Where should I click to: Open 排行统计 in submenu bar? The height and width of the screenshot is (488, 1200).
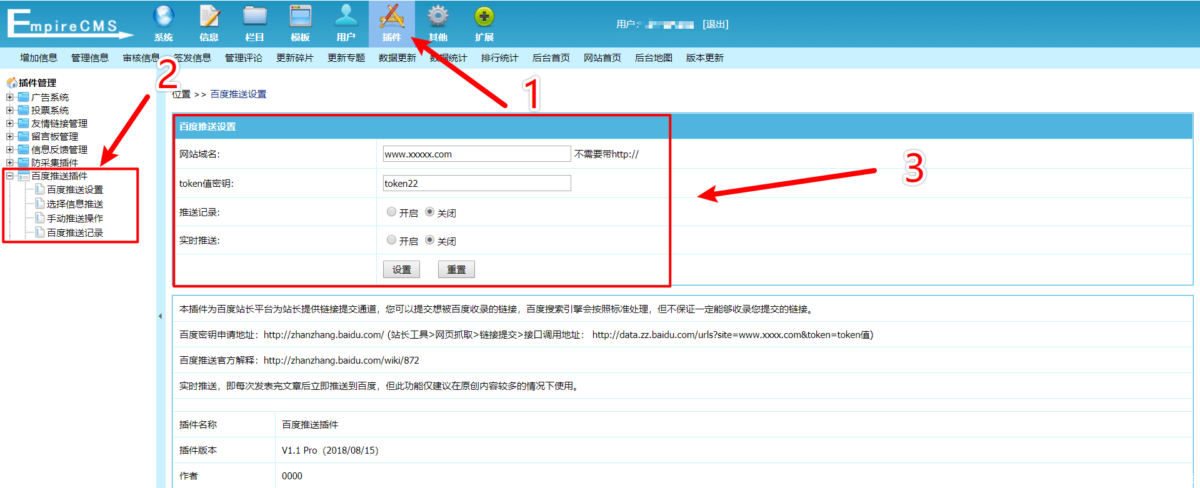tap(500, 58)
